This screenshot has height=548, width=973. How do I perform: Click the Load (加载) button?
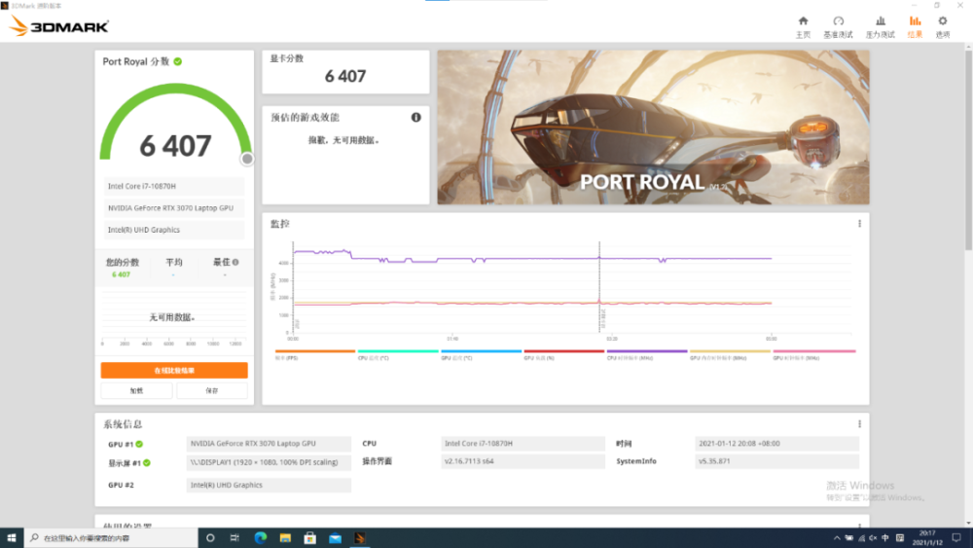(136, 390)
